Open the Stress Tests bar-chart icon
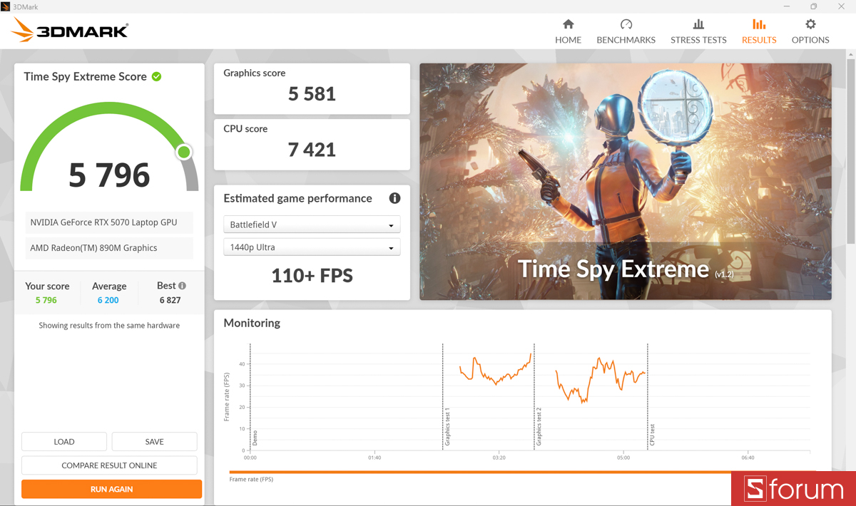Viewport: 856px width, 506px height. pos(698,24)
